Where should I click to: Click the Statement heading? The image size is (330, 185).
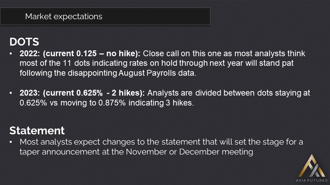pos(37,131)
